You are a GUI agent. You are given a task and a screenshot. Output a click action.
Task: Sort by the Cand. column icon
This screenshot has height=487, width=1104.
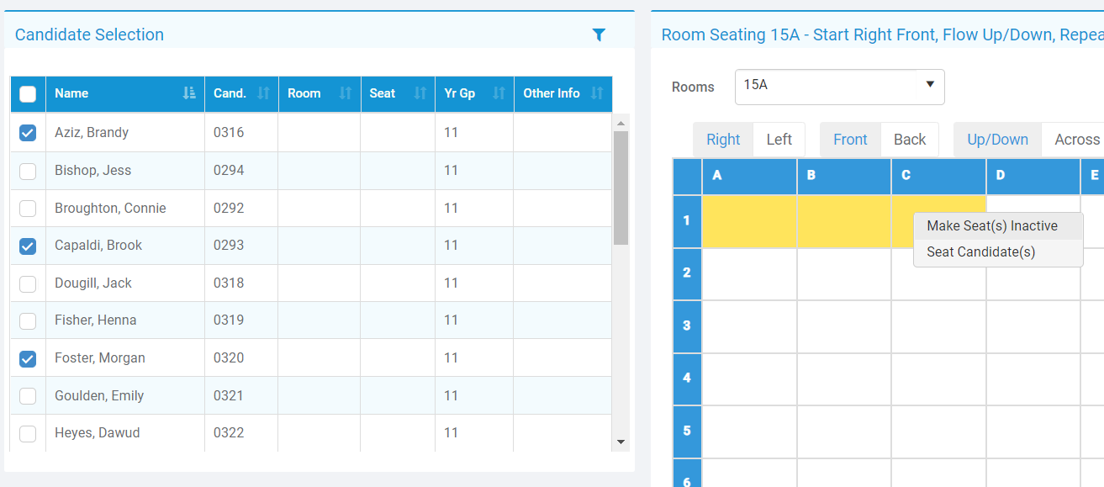(x=264, y=93)
